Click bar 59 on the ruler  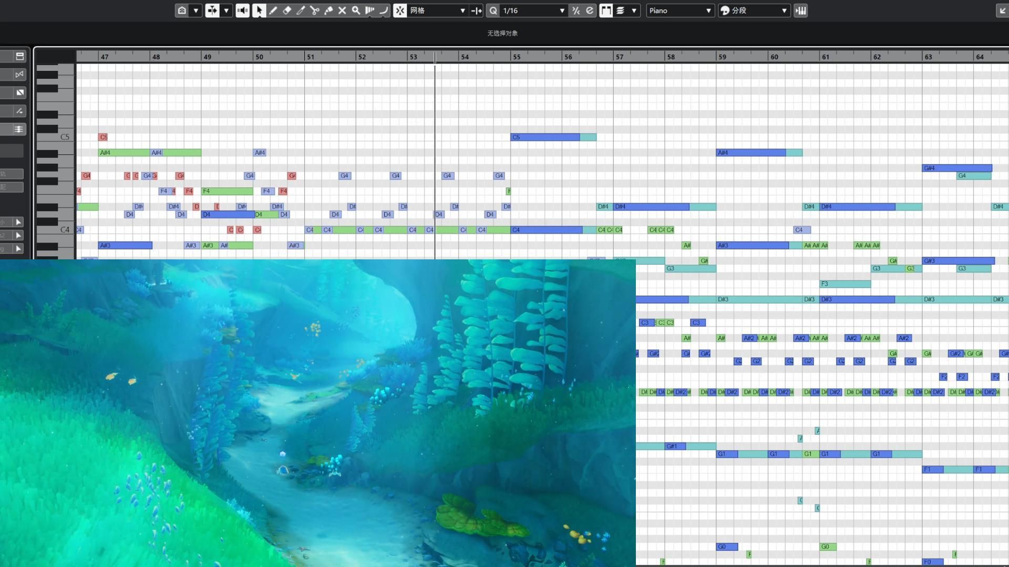(x=723, y=57)
